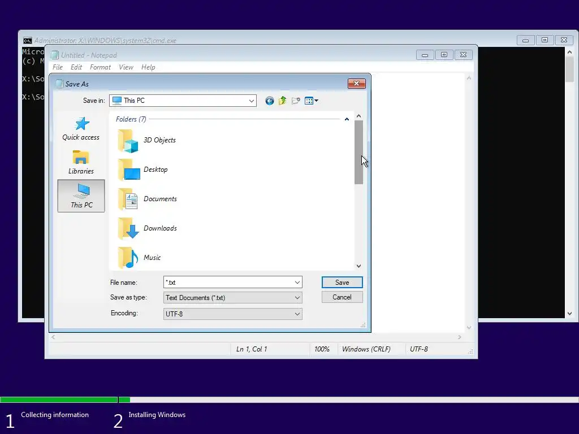Viewport: 579px width, 434px height.
Task: Close the cmd.exe window
Action: 564,40
